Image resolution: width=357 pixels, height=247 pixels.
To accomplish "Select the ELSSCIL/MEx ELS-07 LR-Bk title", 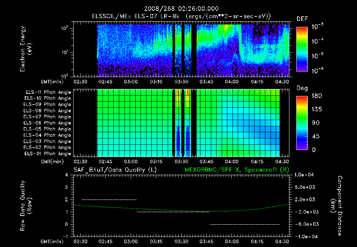I will 136,16.
